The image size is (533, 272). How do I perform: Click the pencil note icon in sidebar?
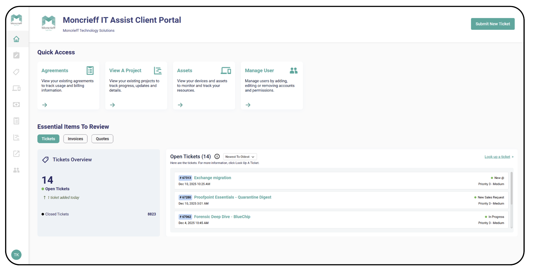17,55
